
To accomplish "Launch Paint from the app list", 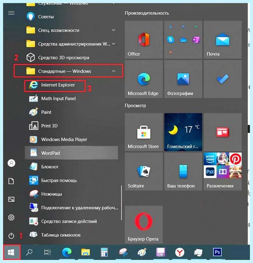I will point(71,112).
